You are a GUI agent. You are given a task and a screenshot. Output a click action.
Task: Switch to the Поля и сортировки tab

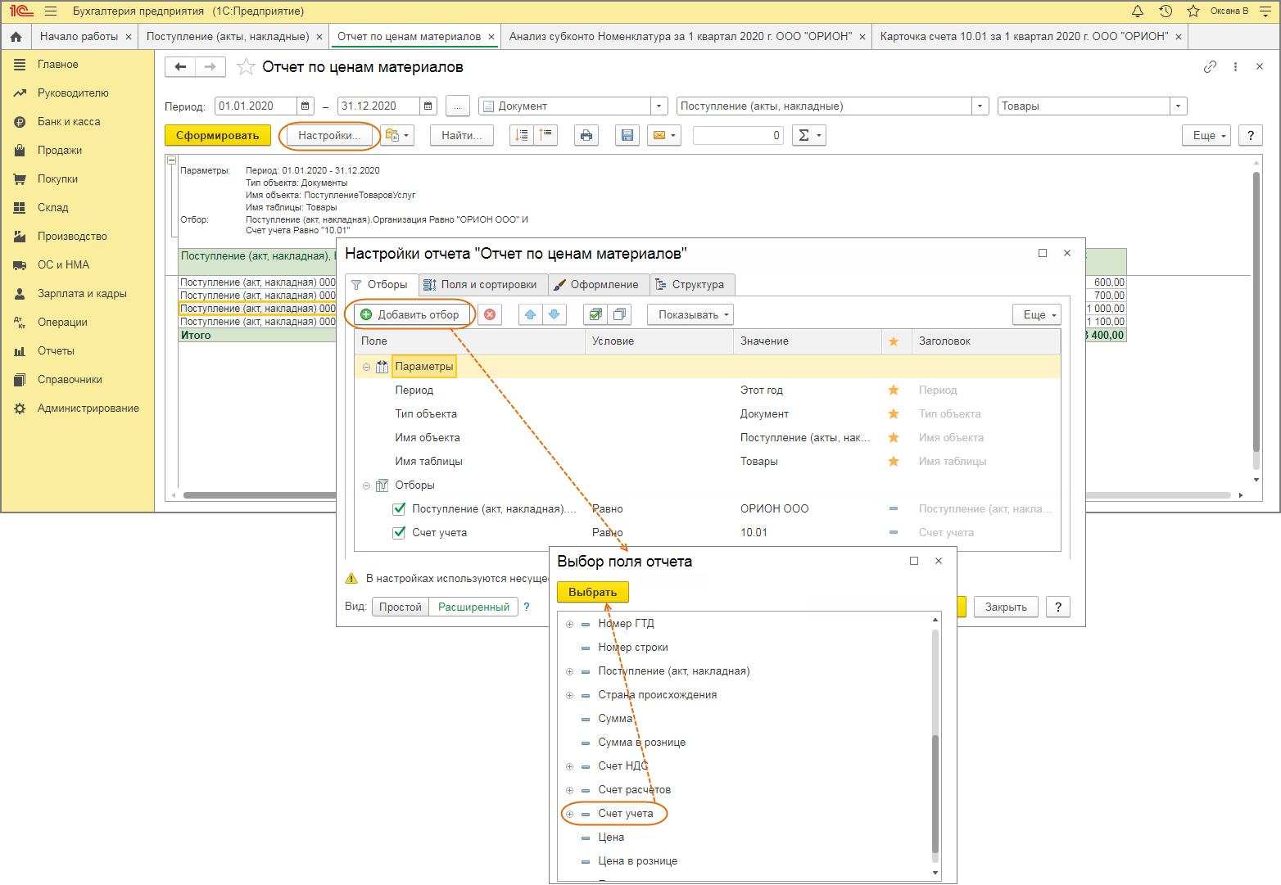pos(482,285)
